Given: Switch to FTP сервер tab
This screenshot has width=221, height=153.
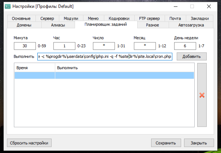Looking at the screenshot, I should [150, 19].
